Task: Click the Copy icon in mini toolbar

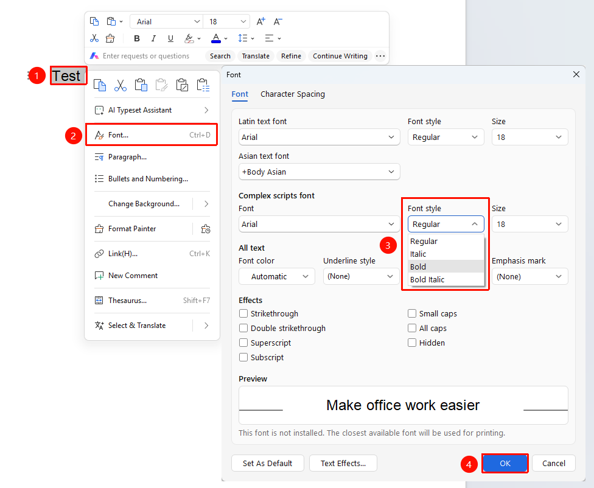Action: pos(94,21)
